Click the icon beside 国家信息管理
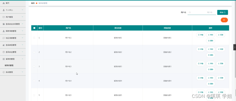This screenshot has height=101, width=236. click(4, 31)
